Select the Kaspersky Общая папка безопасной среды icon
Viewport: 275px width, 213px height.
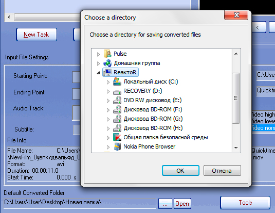(x=117, y=137)
